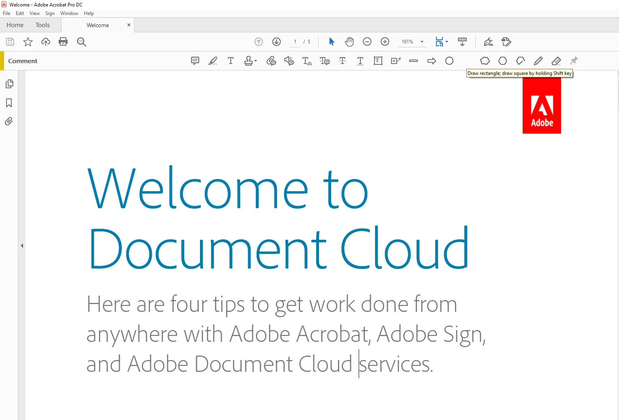Open the View menu

click(x=34, y=13)
